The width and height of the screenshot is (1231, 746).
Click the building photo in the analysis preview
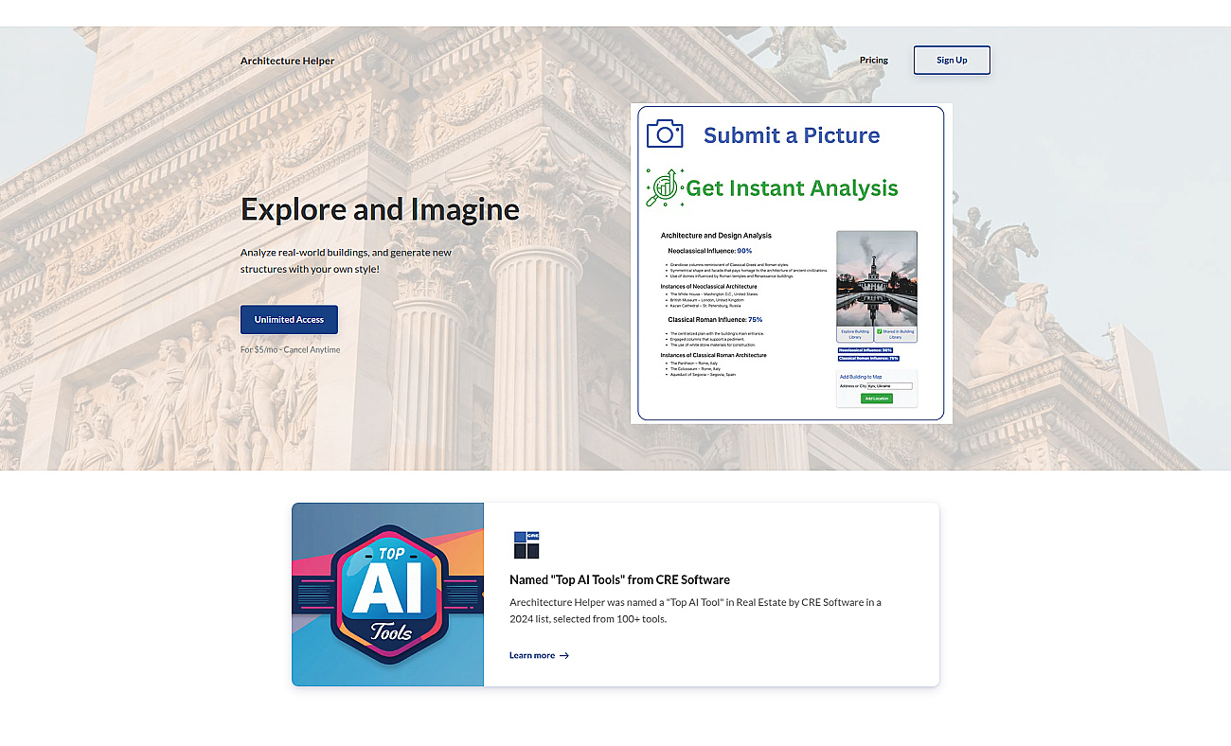pyautogui.click(x=877, y=278)
